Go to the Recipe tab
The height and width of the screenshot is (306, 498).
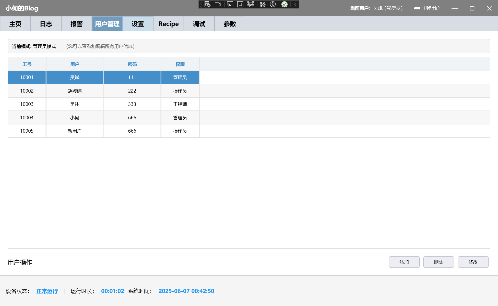(x=168, y=24)
